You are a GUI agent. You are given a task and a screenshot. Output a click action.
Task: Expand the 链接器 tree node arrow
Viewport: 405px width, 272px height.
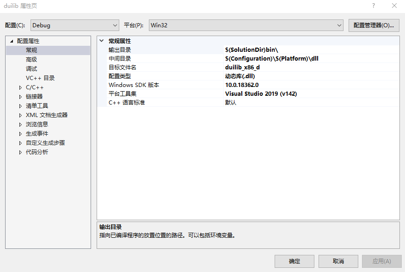(20, 97)
